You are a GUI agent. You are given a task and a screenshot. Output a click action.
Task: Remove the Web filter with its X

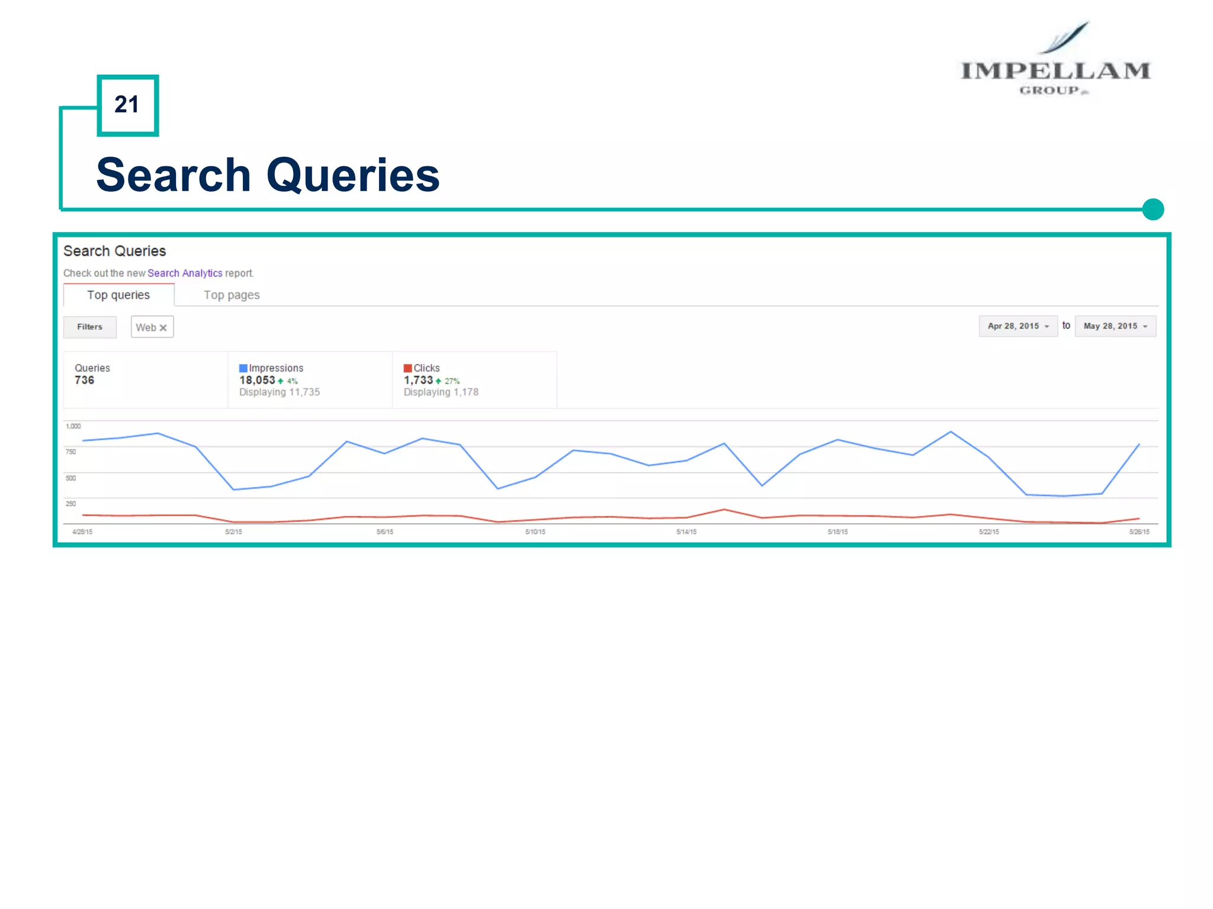(x=163, y=328)
